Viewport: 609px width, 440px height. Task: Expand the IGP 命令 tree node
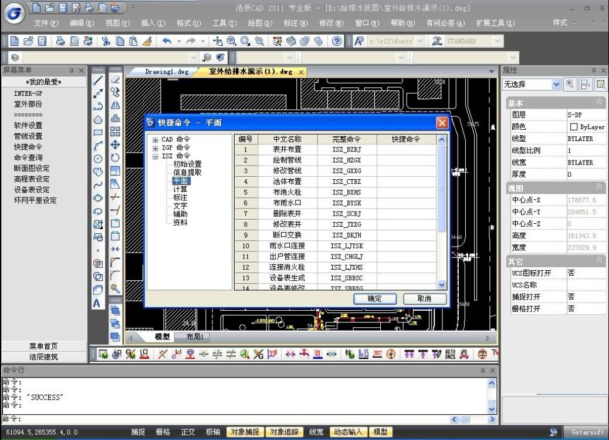pyautogui.click(x=155, y=148)
